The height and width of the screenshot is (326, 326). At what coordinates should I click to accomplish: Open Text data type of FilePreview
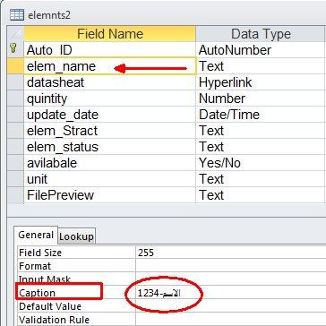pos(261,195)
